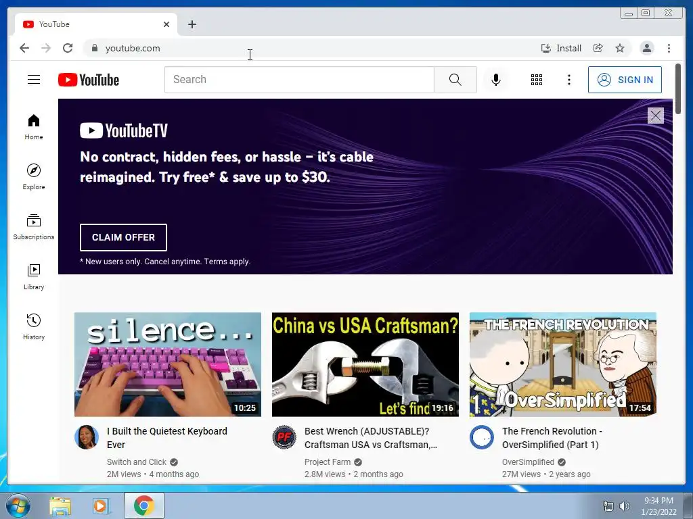Close the YouTube tab
The image size is (693, 519).
coord(166,24)
